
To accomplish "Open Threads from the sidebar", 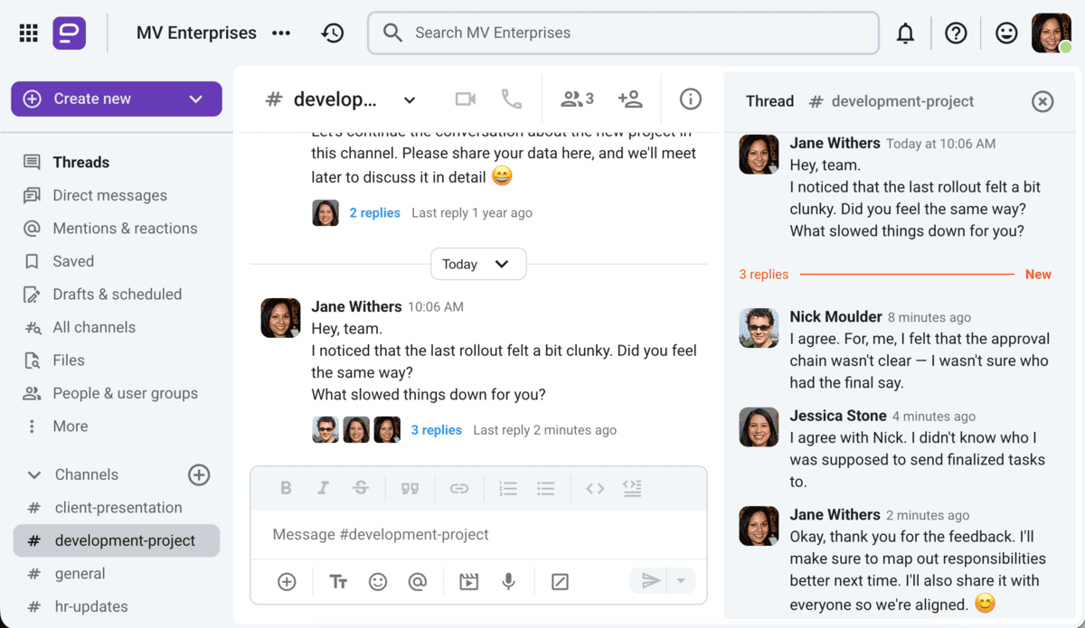I will click(80, 162).
